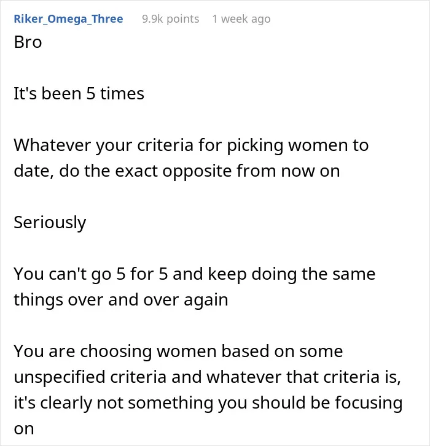Click the line 'it's clearly not something'
This screenshot has width=430, height=446.
click(208, 403)
